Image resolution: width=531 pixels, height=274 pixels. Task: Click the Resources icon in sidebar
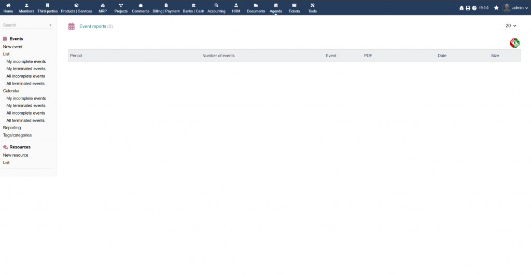(5, 147)
